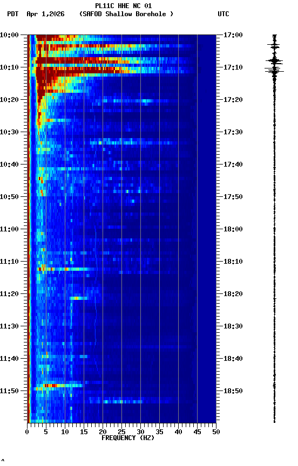Click the 17:10 UTC time label

coord(233,67)
